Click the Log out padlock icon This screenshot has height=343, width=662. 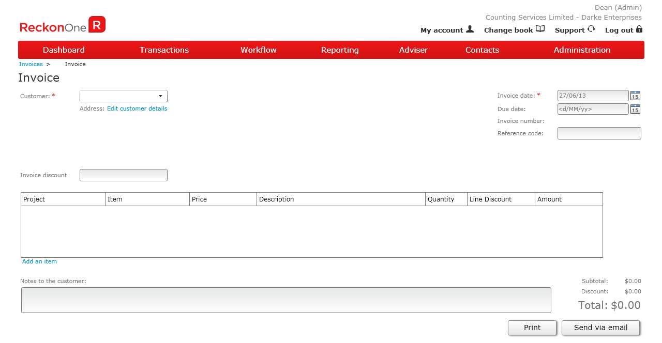[x=639, y=29]
